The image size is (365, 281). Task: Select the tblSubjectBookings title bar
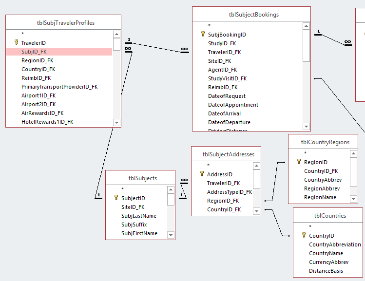251,14
